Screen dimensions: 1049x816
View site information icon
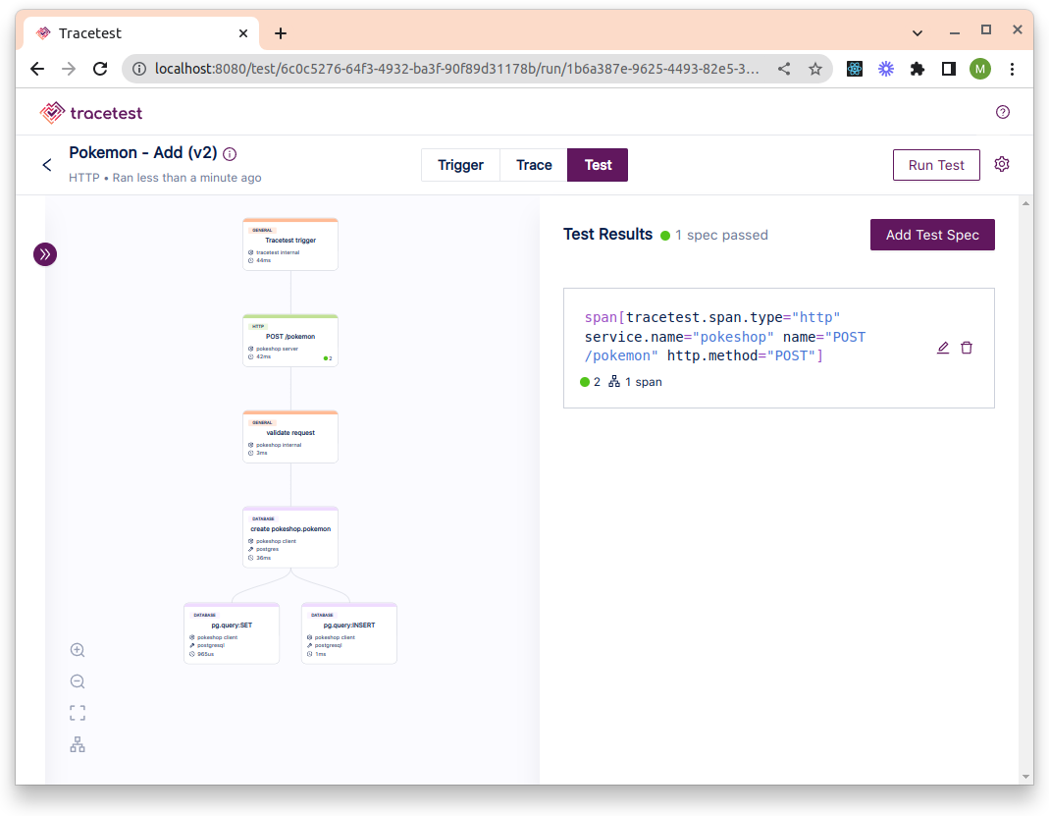click(139, 69)
